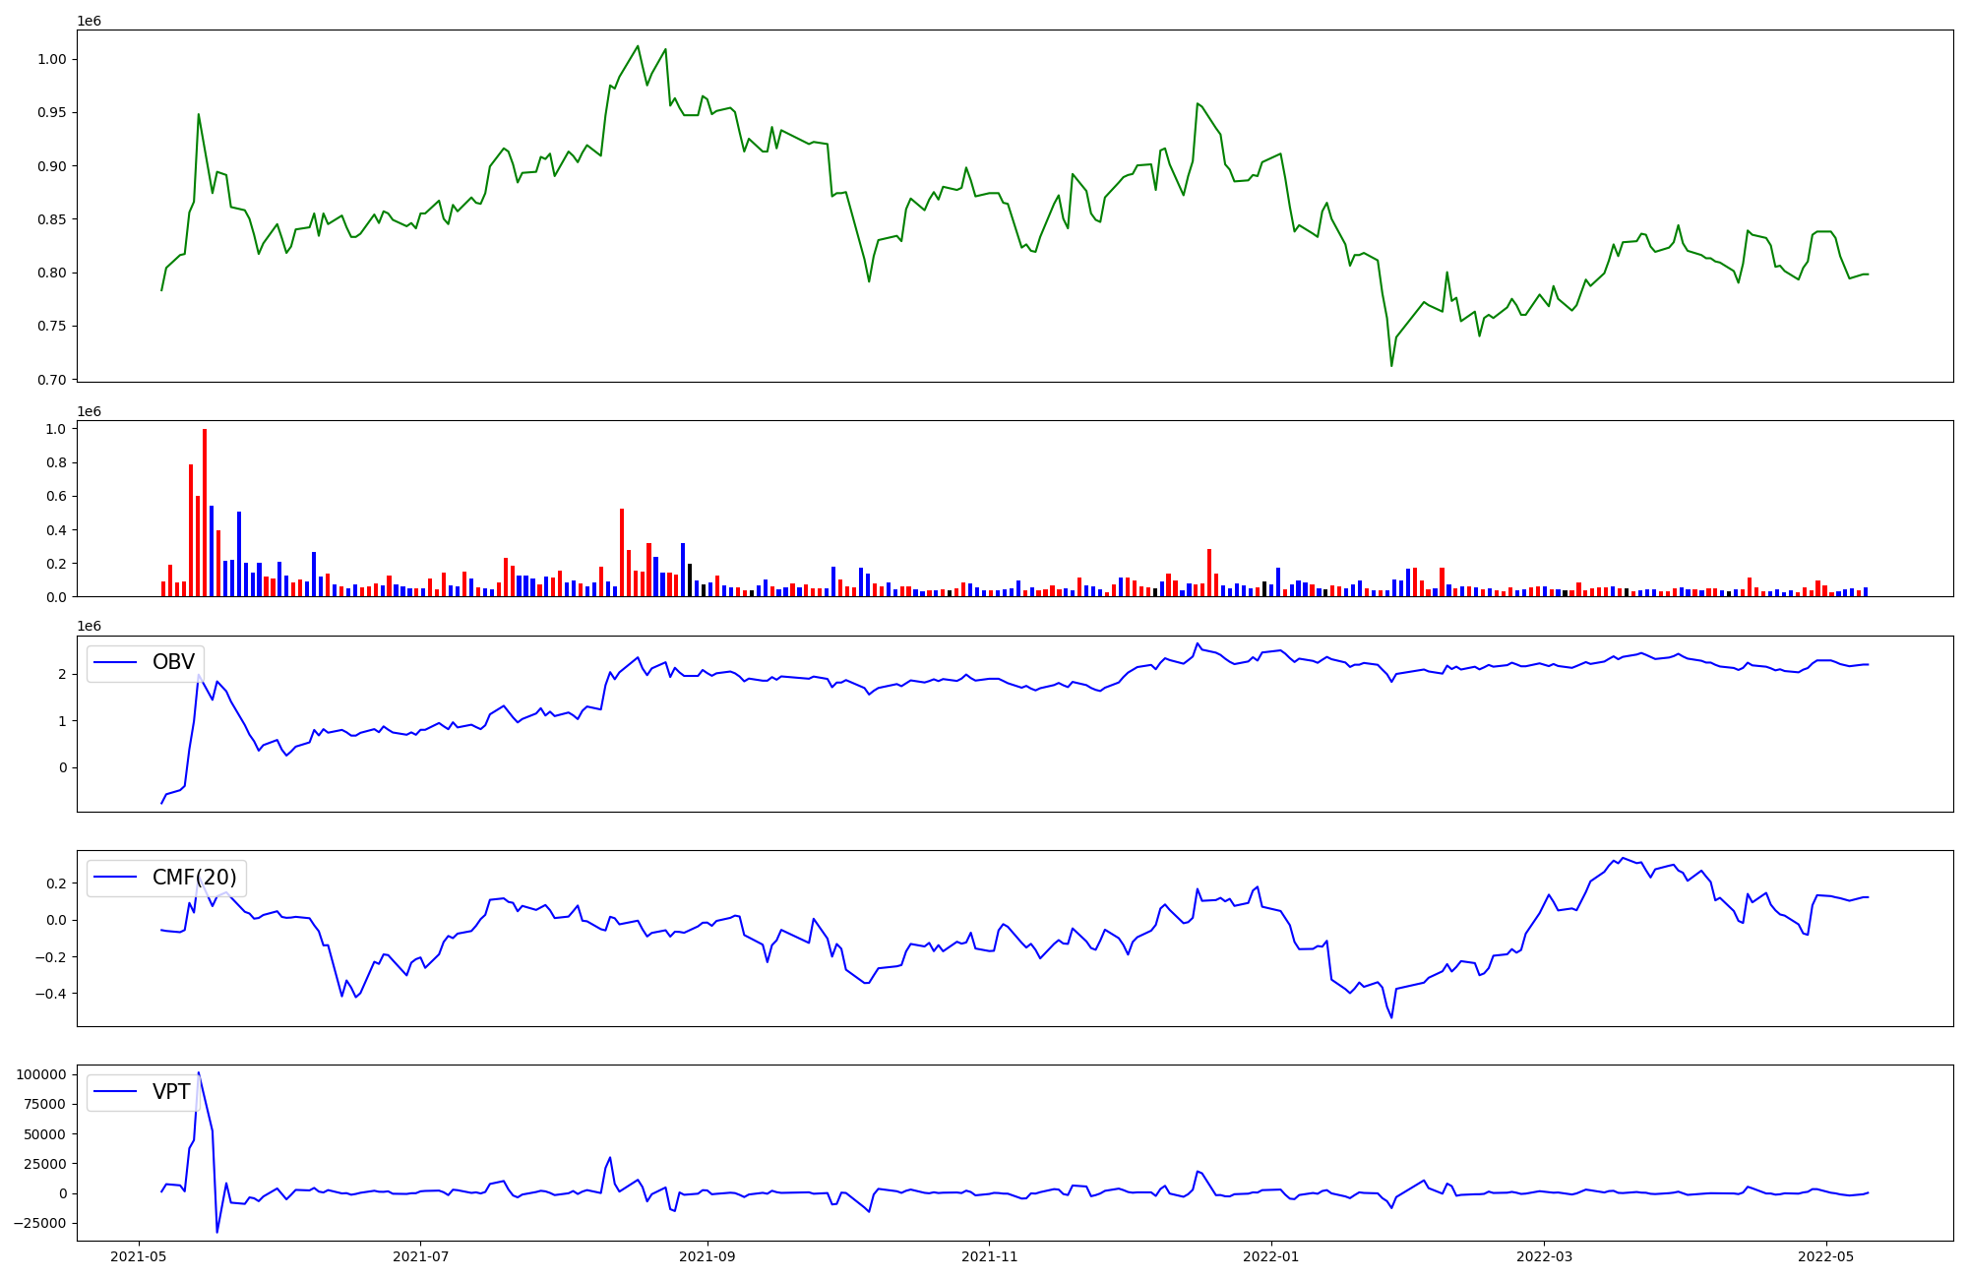Select the 2021-07 x-axis date label
This screenshot has width=1968, height=1279.
(420, 1256)
